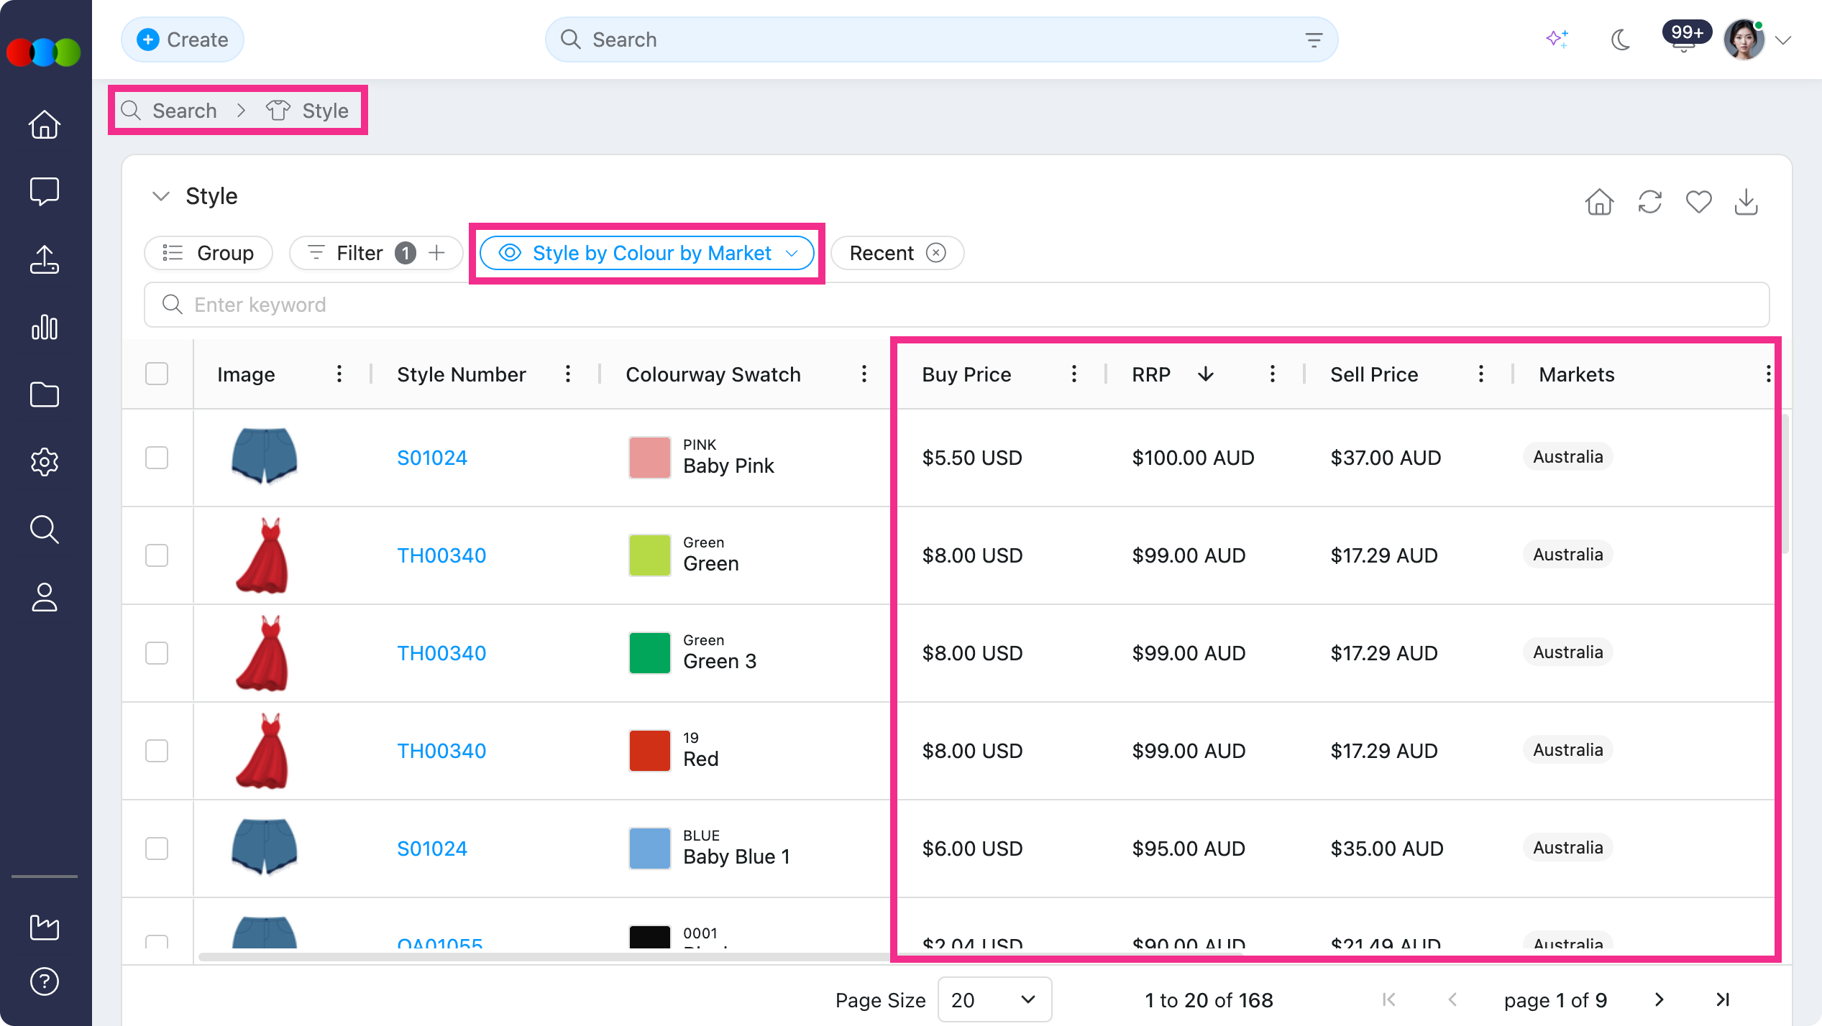Tick checkbox for Red TH00340 row
This screenshot has height=1026, width=1822.
(x=156, y=751)
